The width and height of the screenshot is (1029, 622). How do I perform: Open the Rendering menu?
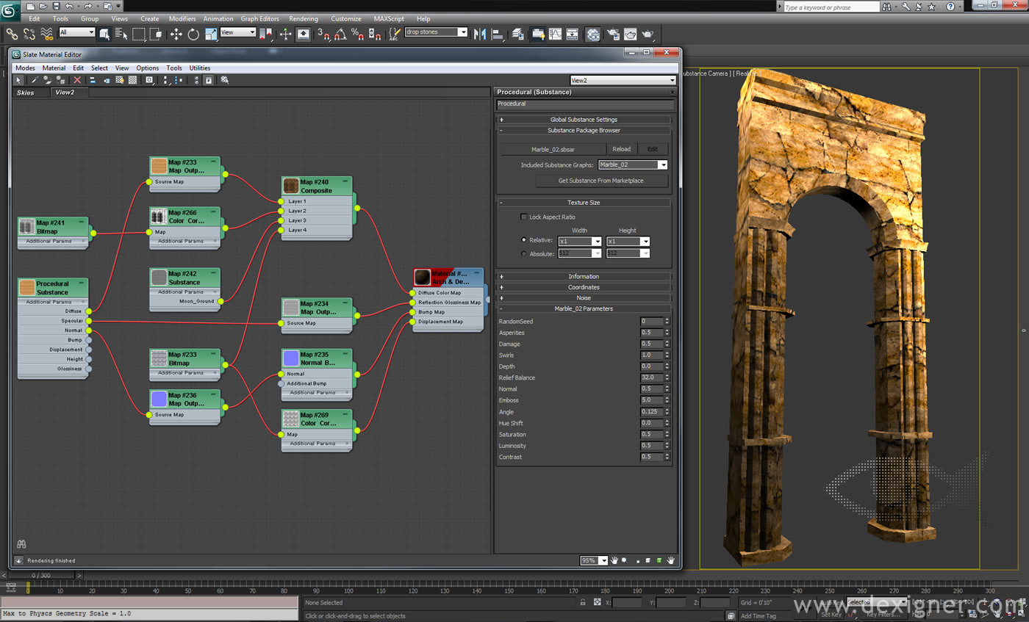303,18
